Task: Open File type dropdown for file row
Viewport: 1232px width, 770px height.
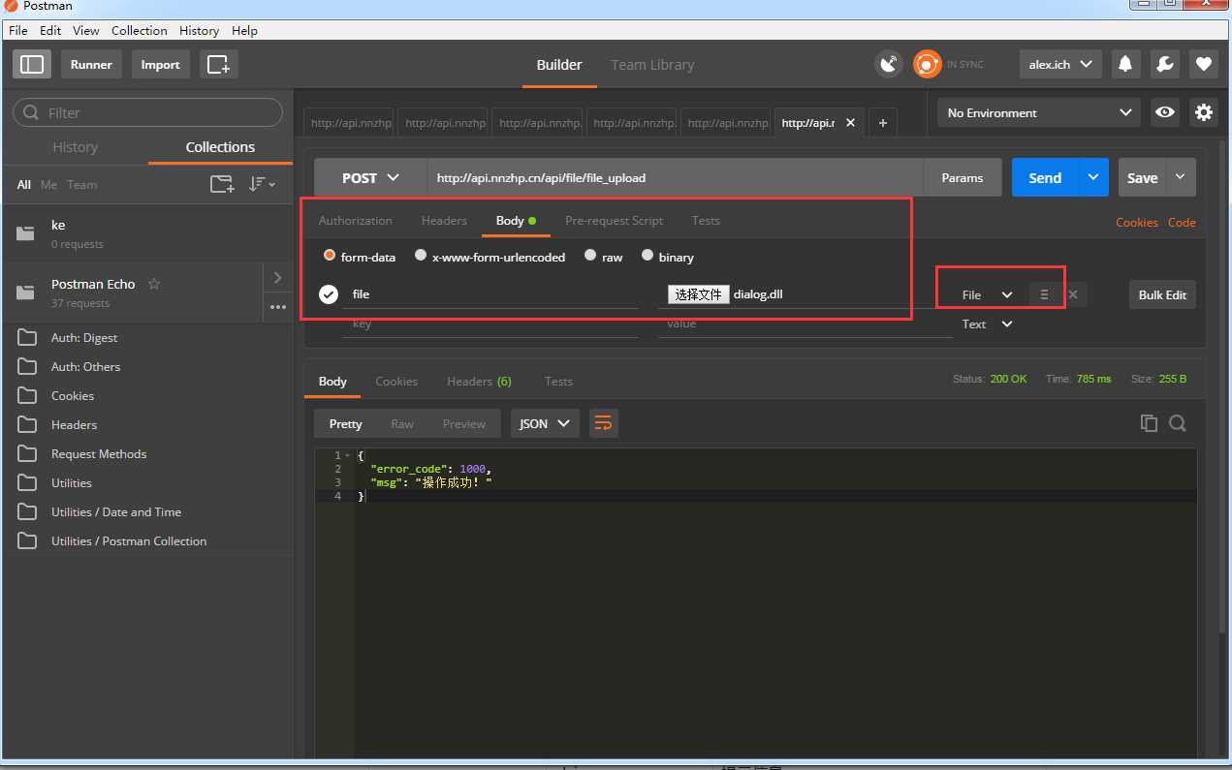Action: (x=987, y=294)
